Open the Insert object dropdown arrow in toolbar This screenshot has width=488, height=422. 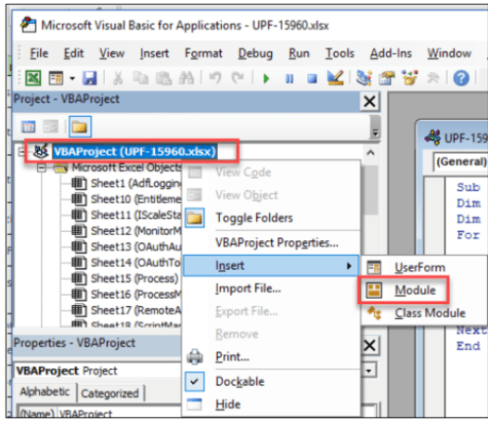click(72, 79)
